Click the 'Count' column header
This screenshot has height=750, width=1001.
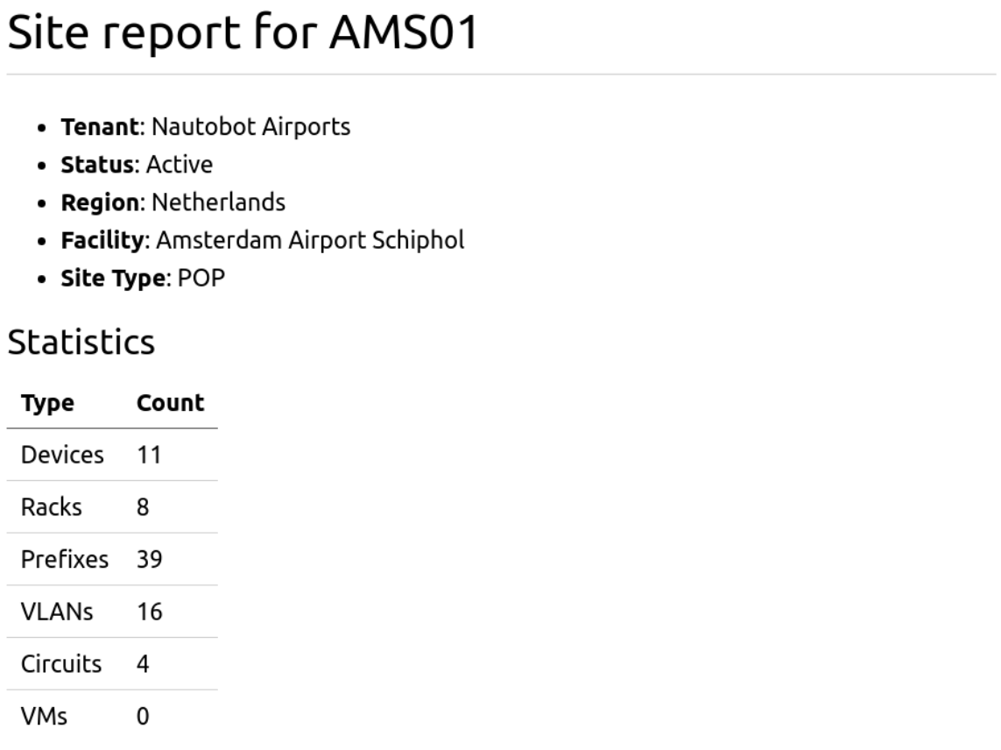(170, 403)
